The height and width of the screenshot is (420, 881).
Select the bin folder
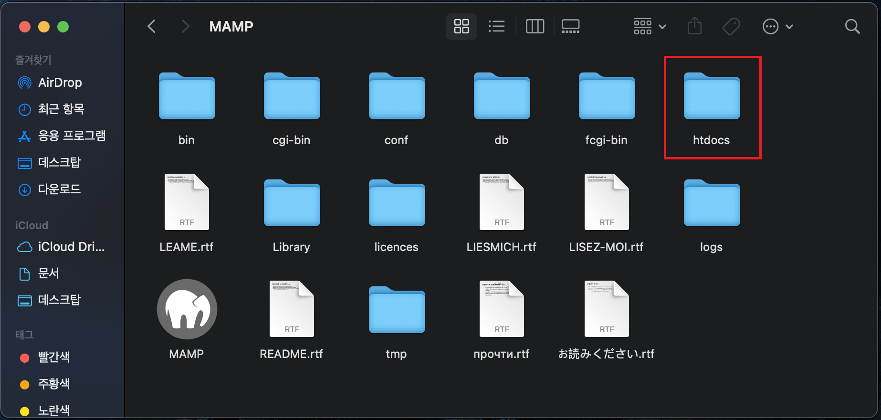point(187,96)
